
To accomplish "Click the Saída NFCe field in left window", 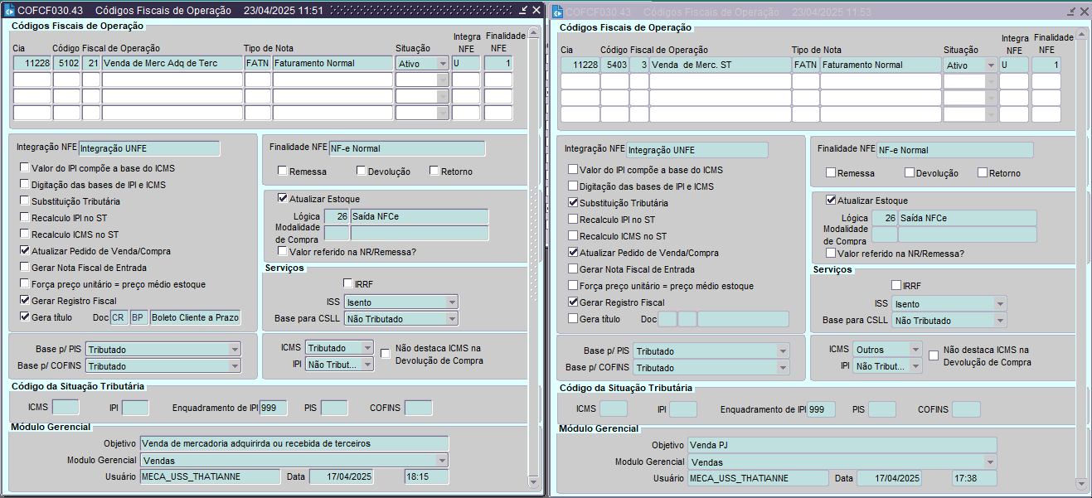I will pyautogui.click(x=419, y=216).
